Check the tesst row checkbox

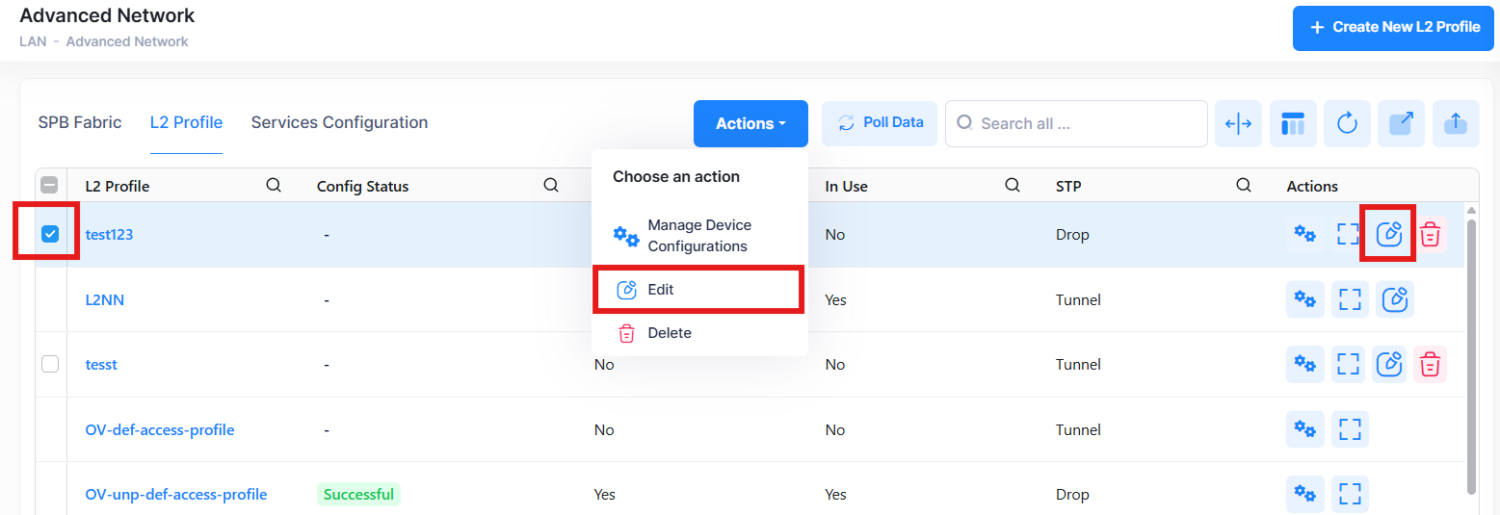(x=51, y=364)
